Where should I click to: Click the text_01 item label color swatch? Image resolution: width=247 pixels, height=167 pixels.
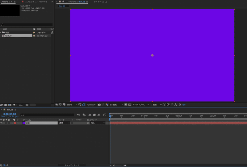34,36
